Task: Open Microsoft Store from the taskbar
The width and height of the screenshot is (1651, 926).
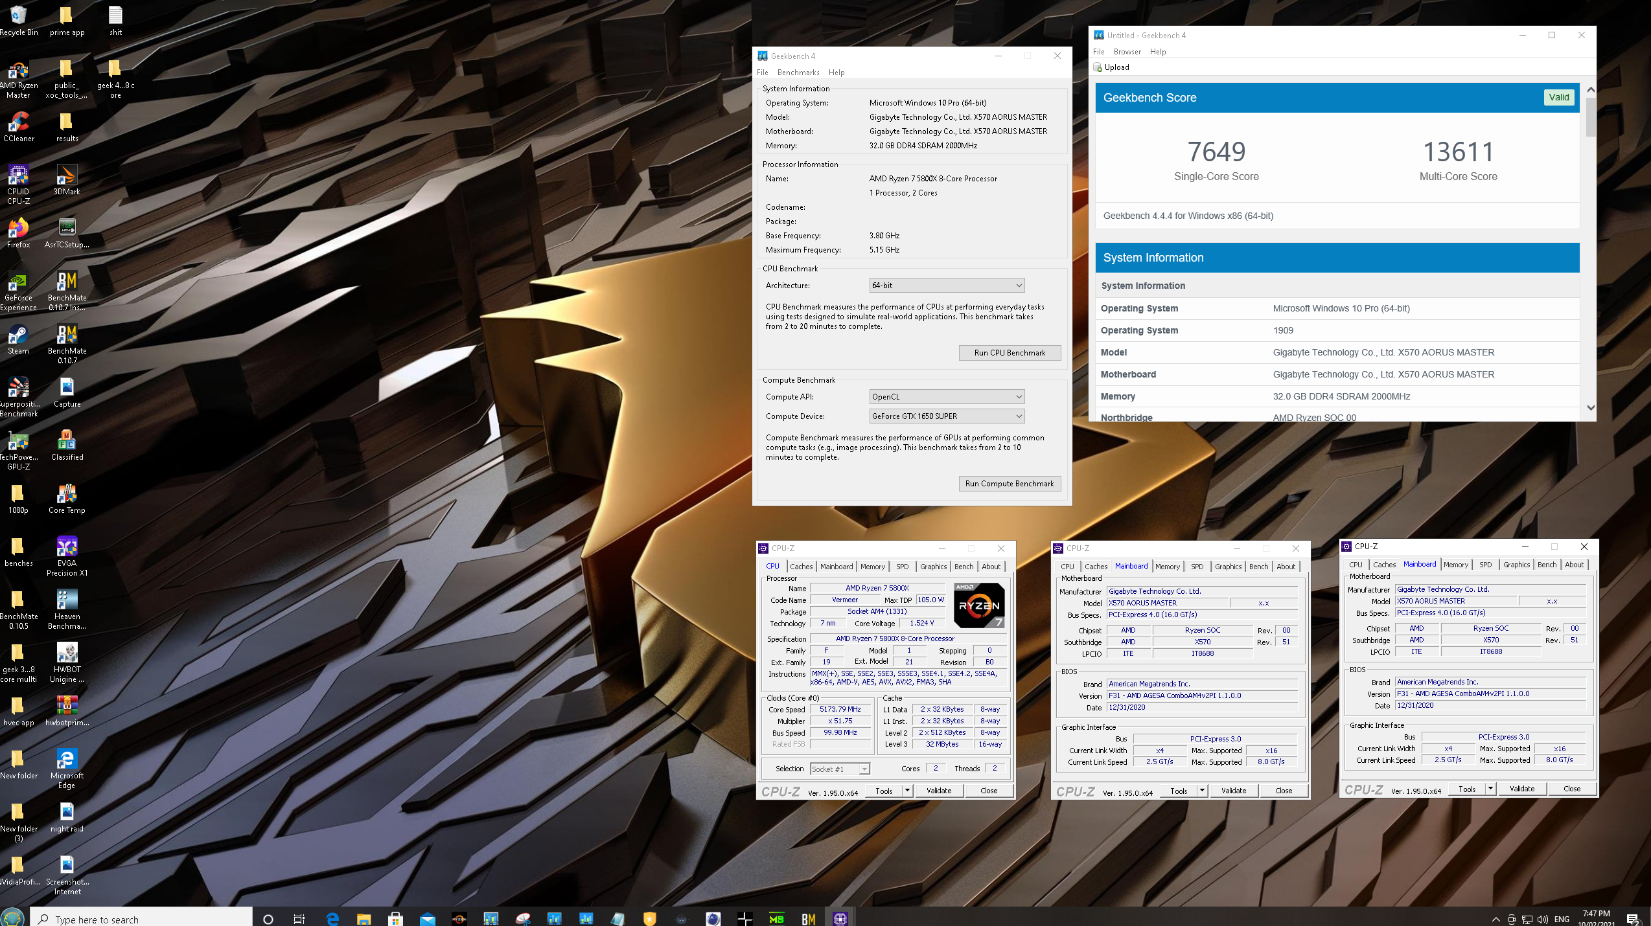Action: 395,918
